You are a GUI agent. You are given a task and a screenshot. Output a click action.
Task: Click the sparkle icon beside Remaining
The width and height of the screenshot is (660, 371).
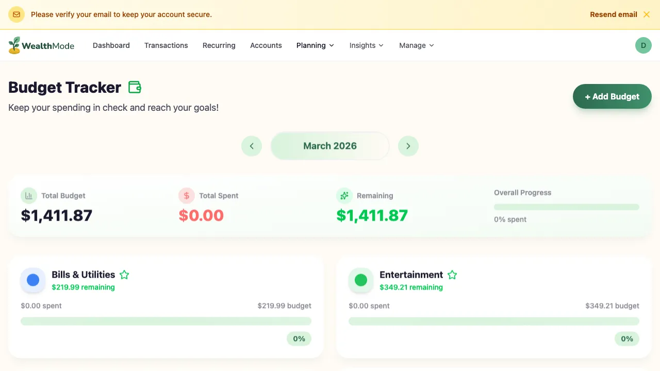tap(344, 195)
